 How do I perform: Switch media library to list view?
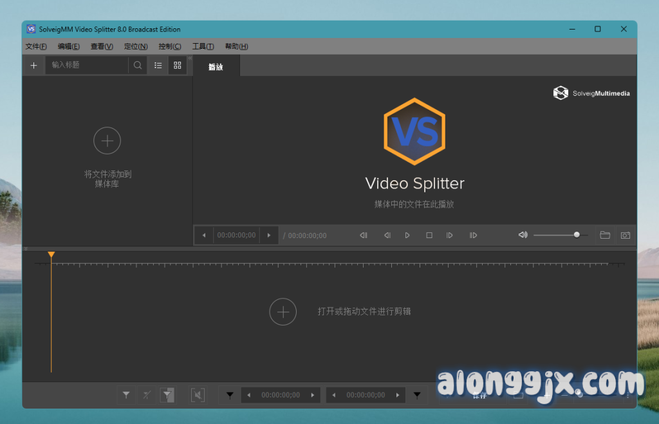tap(158, 65)
